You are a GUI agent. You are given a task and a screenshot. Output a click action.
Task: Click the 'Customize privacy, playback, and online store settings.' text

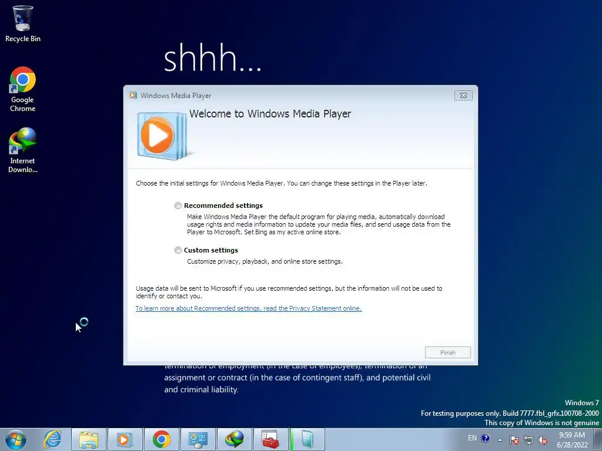(265, 261)
